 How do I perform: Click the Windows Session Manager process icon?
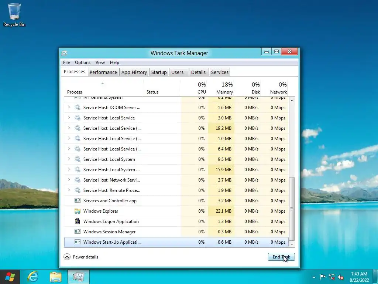pyautogui.click(x=78, y=231)
